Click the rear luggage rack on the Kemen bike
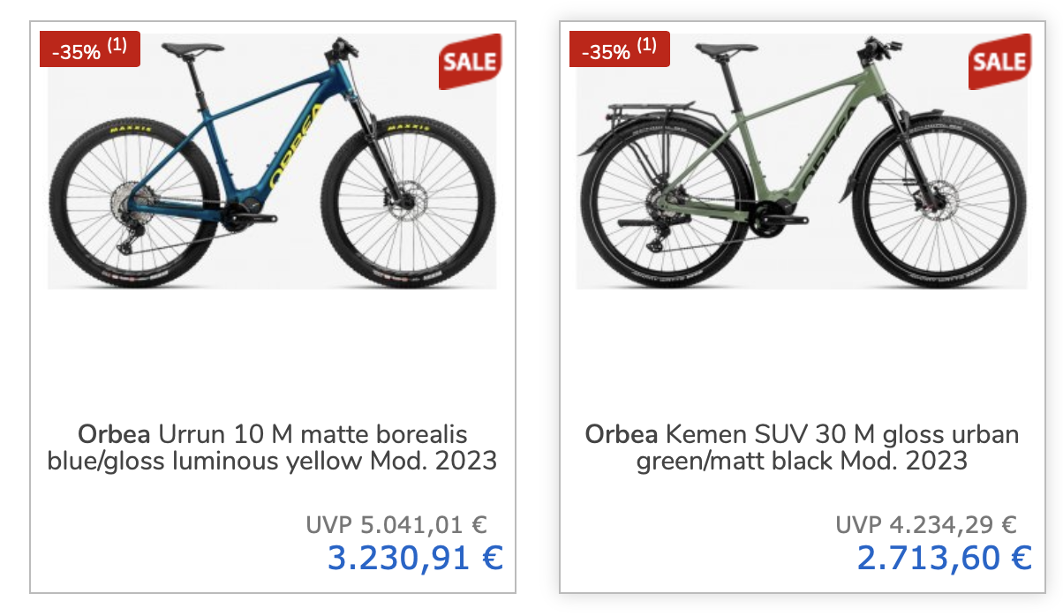The image size is (1063, 616). point(636,116)
